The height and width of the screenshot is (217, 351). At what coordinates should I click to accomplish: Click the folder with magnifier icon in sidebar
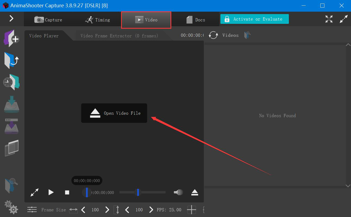click(11, 186)
